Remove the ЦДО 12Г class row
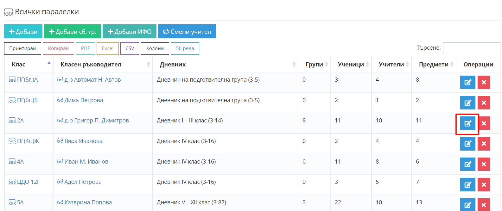Screen dimensions: 502x211 (x=484, y=185)
